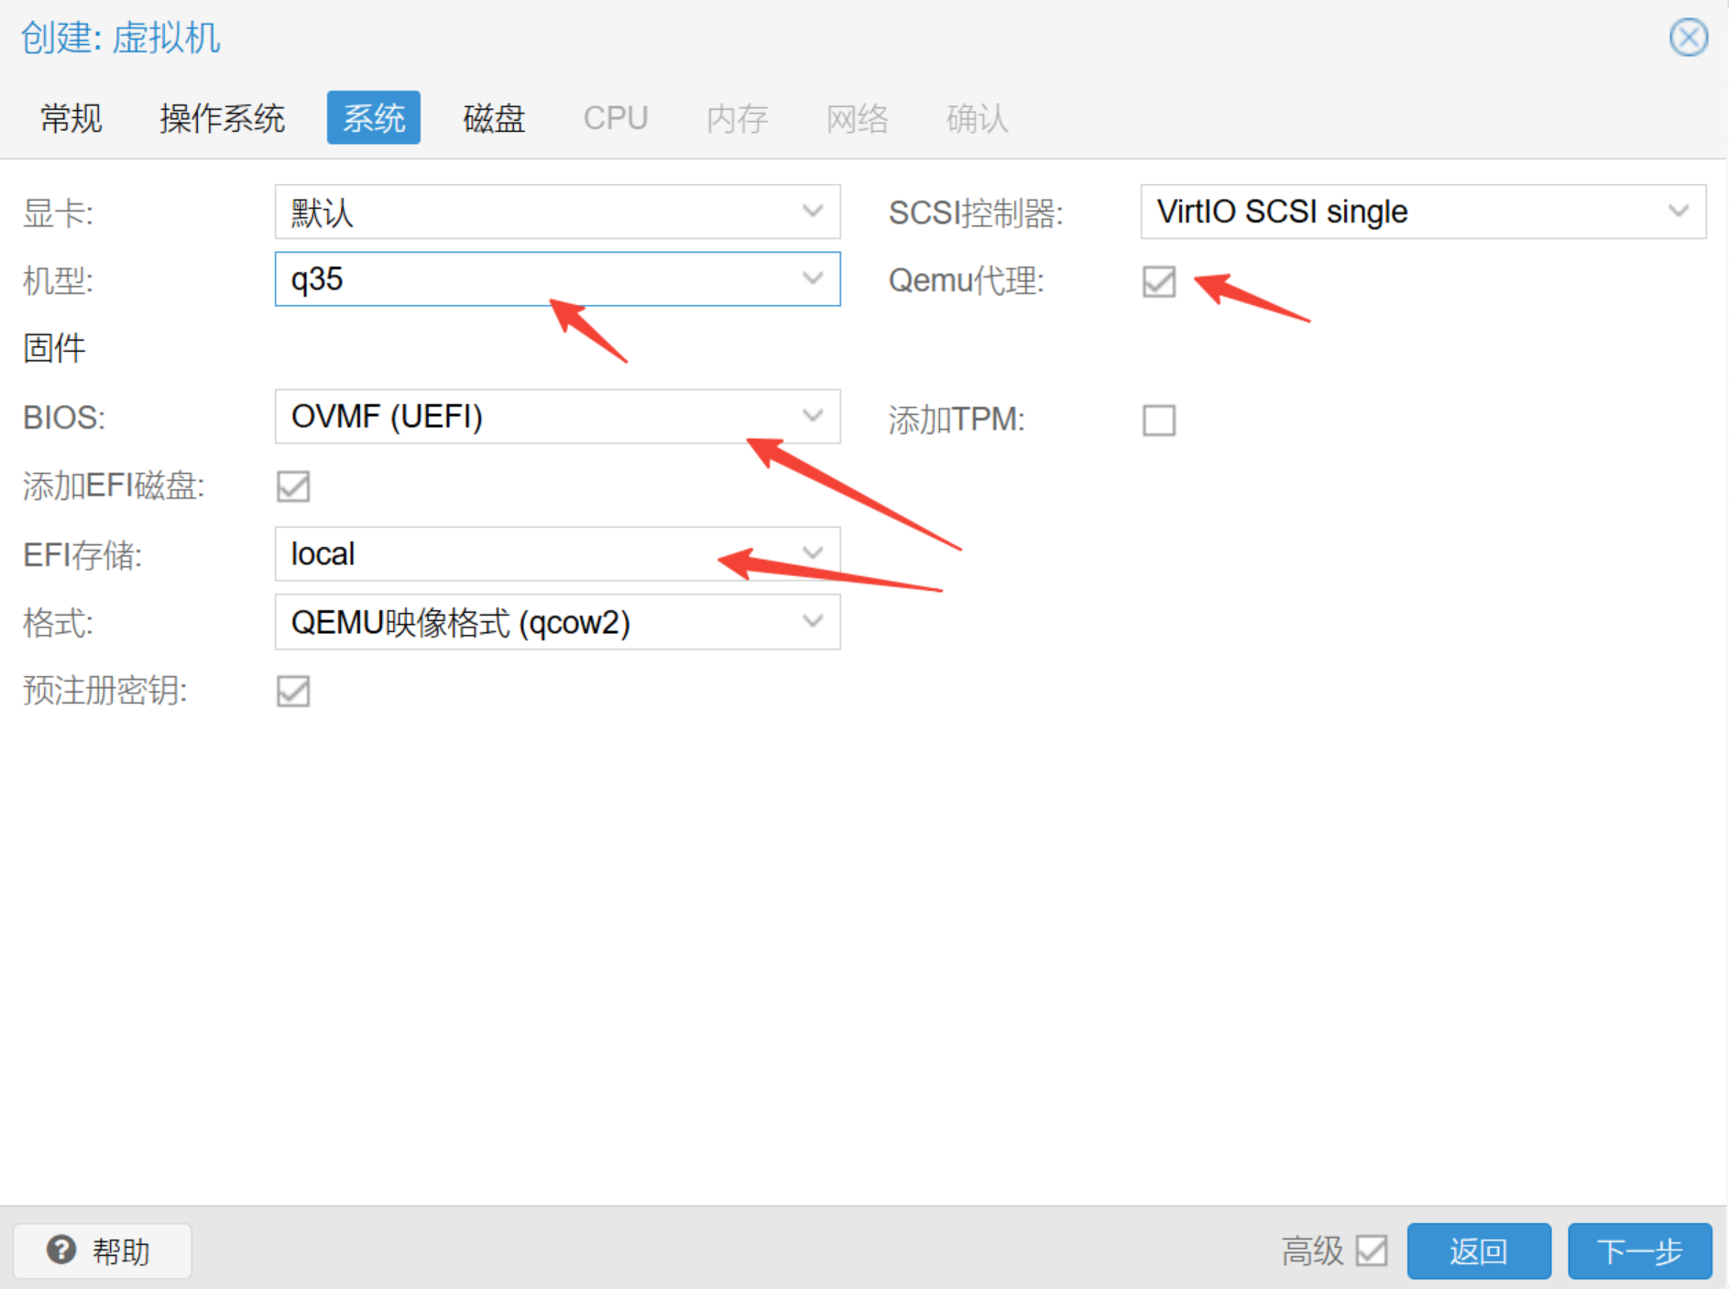Screen dimensions: 1729x1289
Task: Click the 返回 back button
Action: (x=1479, y=1251)
